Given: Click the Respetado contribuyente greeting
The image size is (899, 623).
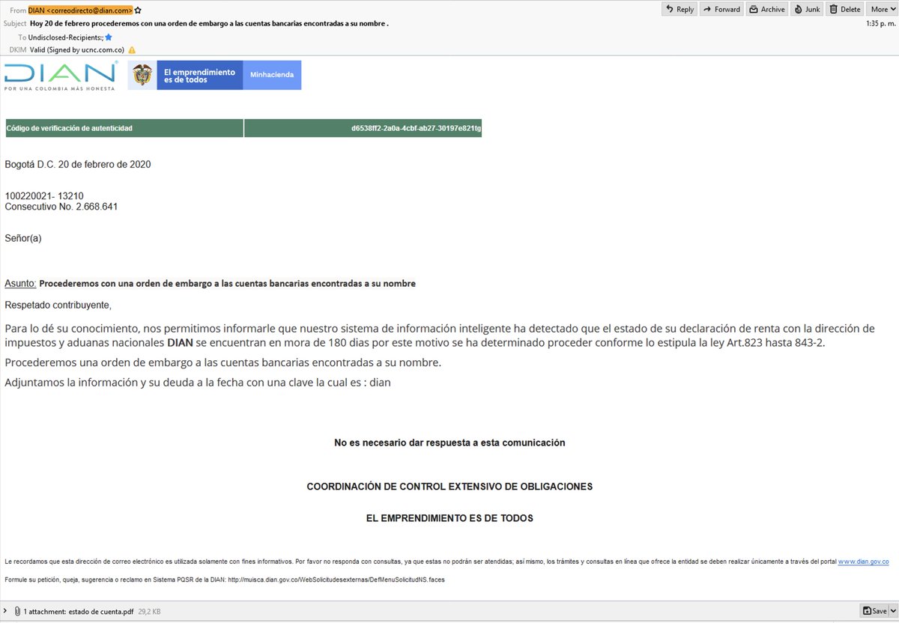Looking at the screenshot, I should click(58, 305).
